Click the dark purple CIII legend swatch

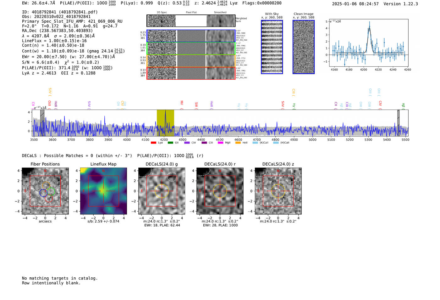(x=204, y=143)
